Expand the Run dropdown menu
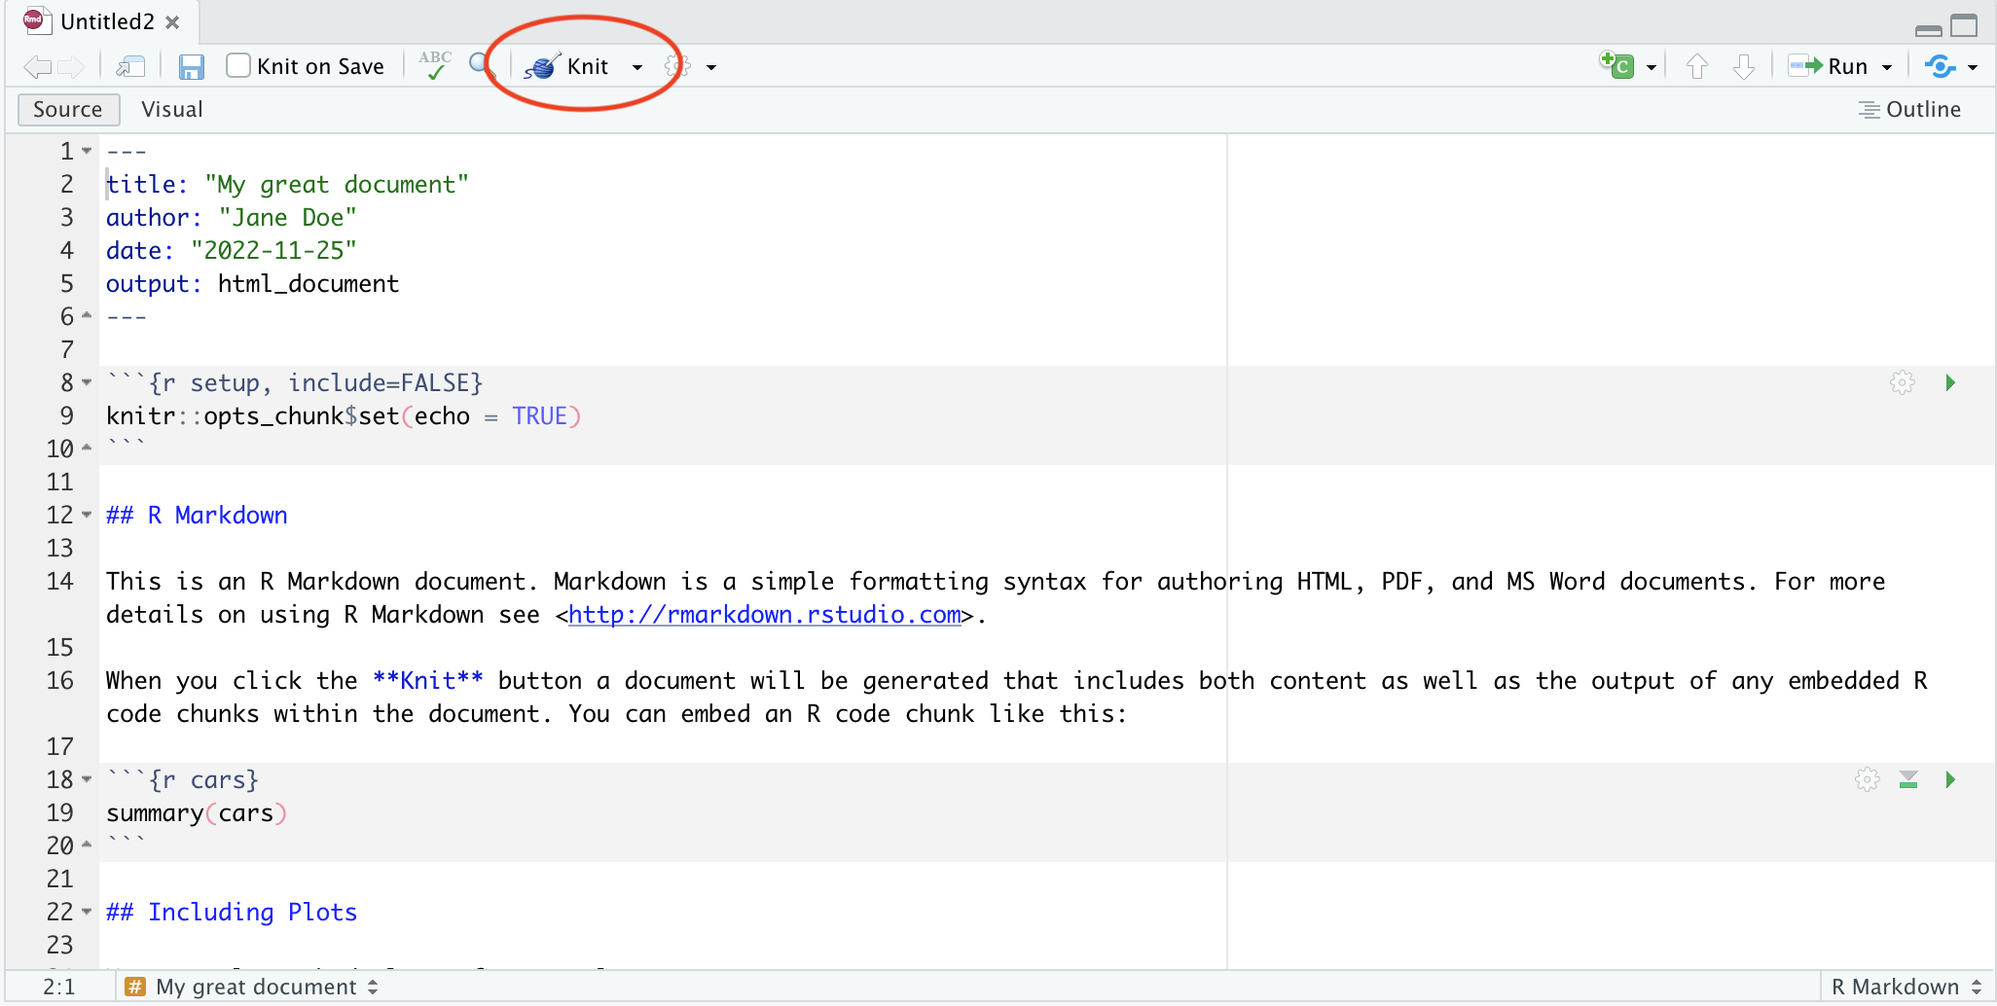Image resolution: width=1997 pixels, height=1006 pixels. tap(1887, 67)
